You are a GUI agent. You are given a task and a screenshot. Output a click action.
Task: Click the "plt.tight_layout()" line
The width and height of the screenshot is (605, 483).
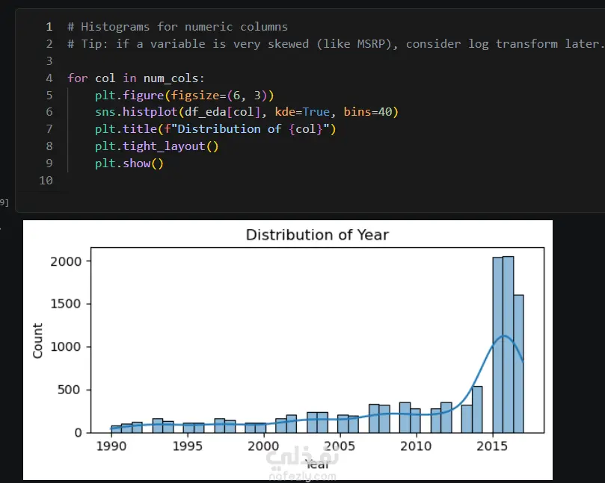(156, 146)
